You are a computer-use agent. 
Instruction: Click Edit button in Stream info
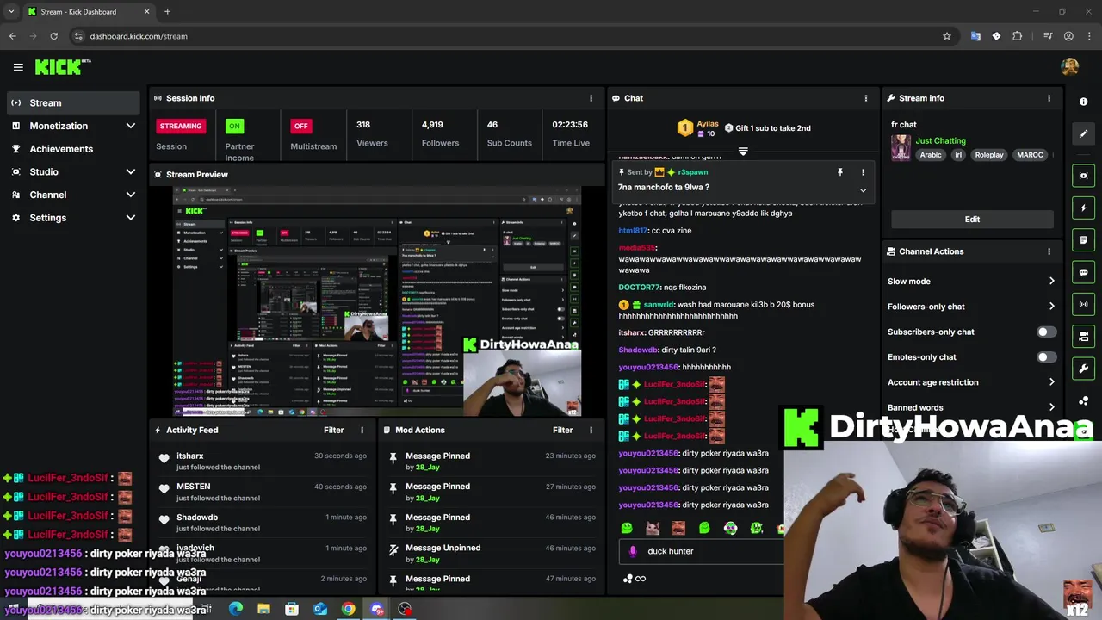pyautogui.click(x=972, y=219)
